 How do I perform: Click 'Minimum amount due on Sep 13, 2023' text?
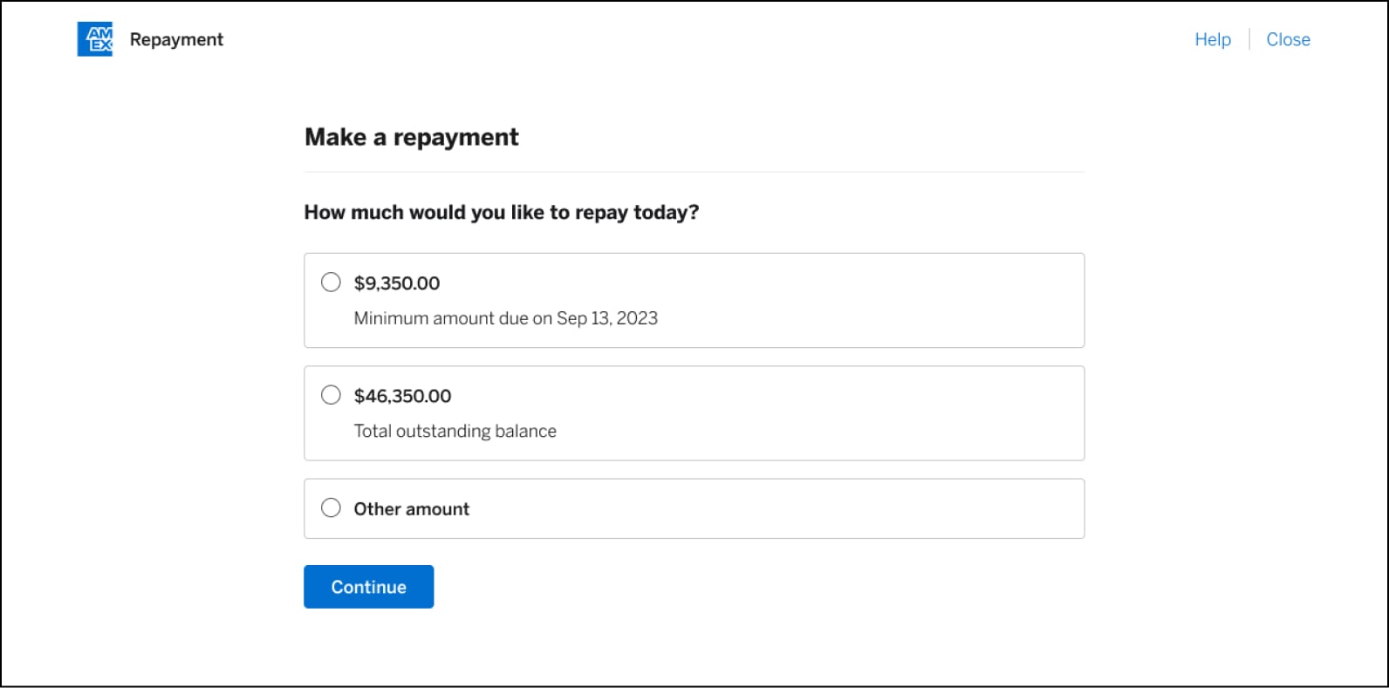tap(505, 318)
